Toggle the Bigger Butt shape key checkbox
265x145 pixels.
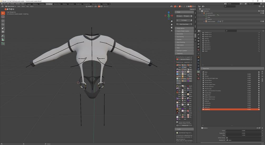pyautogui.click(x=259, y=95)
